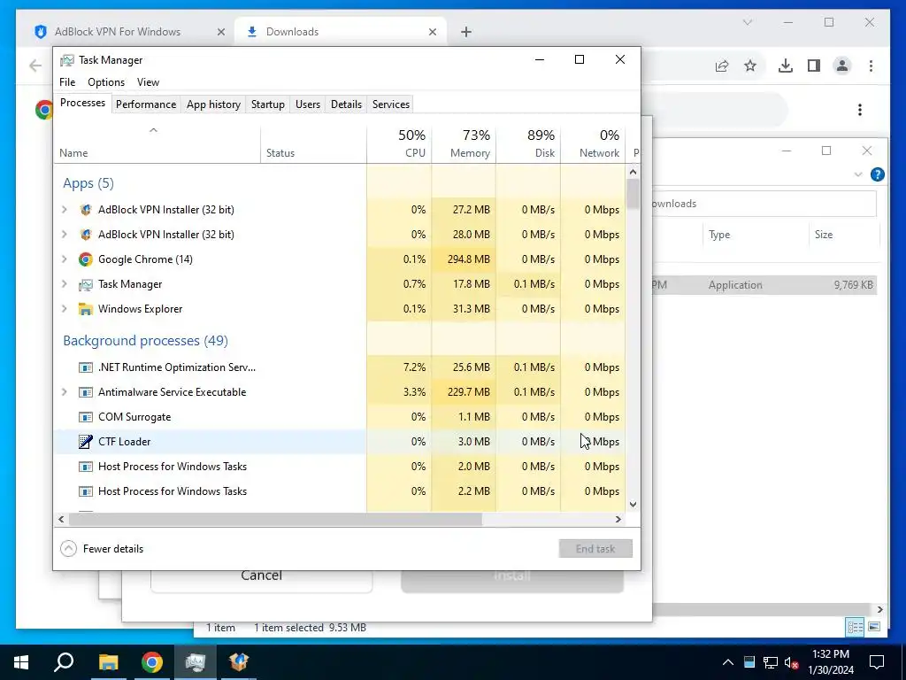Collapse view with Fewer details
The image size is (906, 680).
tap(103, 549)
